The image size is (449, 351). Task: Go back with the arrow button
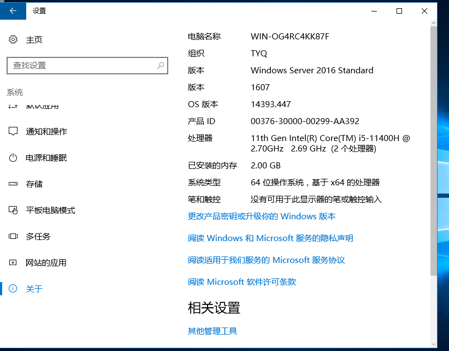(x=13, y=11)
